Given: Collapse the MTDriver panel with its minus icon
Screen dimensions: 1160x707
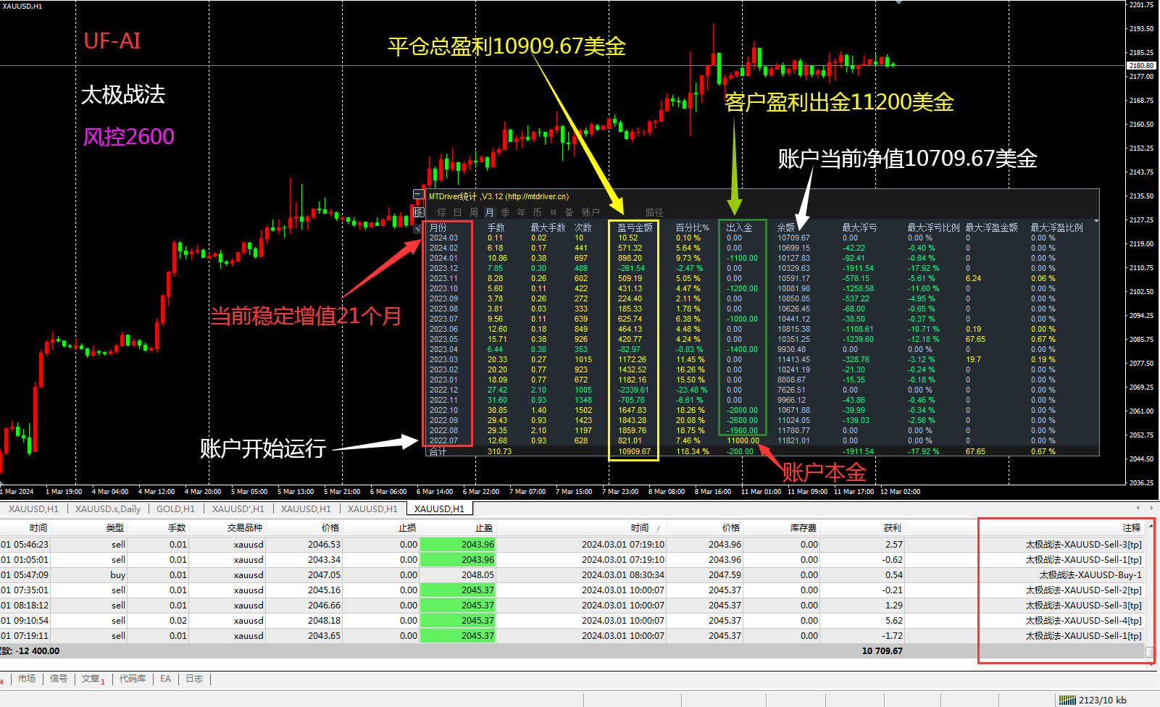Looking at the screenshot, I should click(419, 194).
